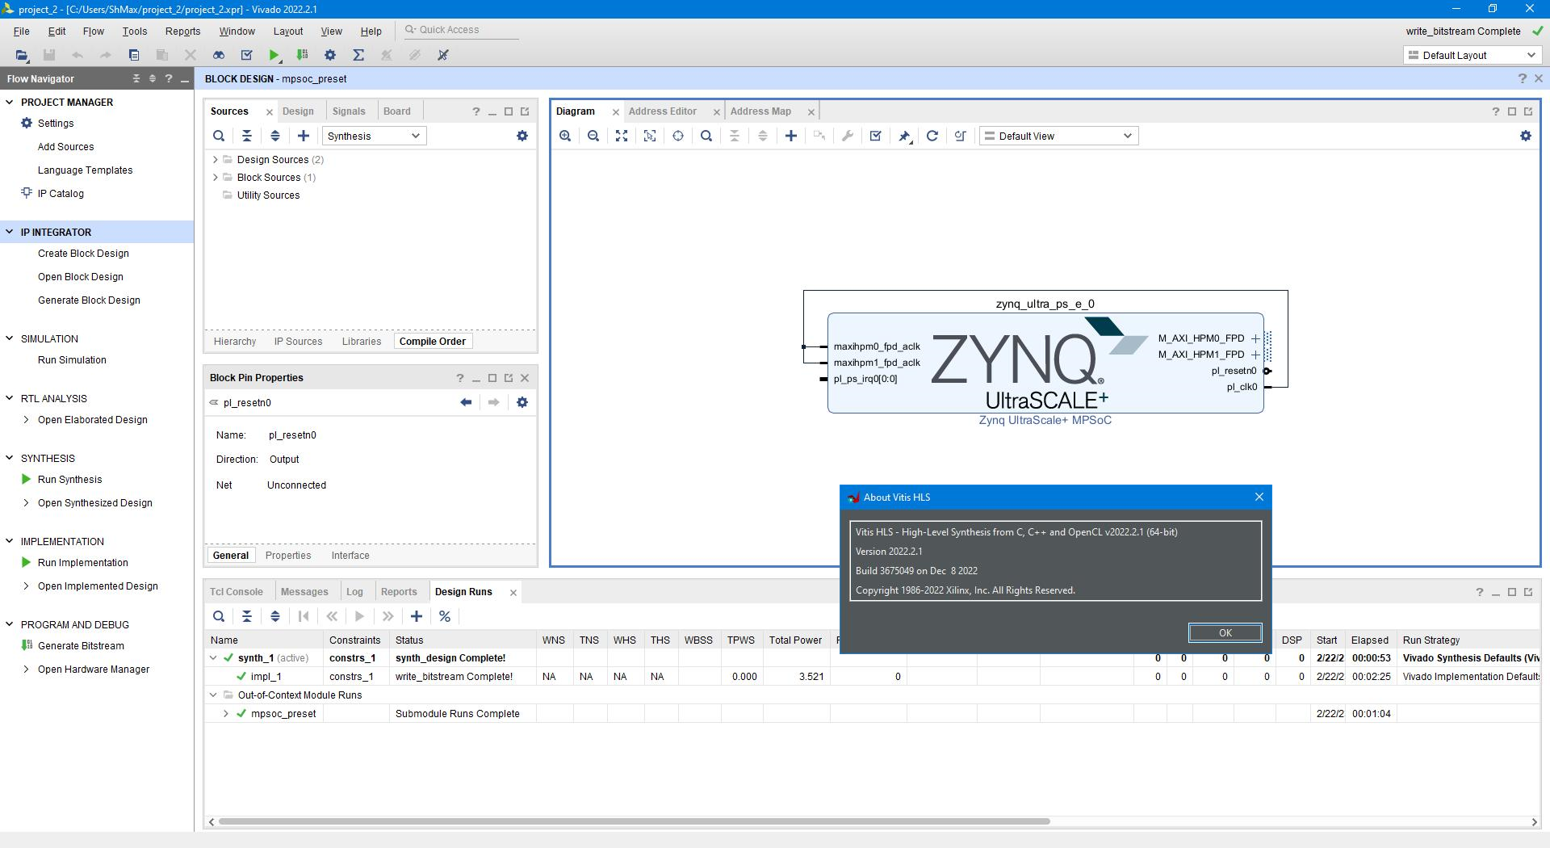Zoom out on the block diagram
Image resolution: width=1550 pixels, height=848 pixels.
593,136
